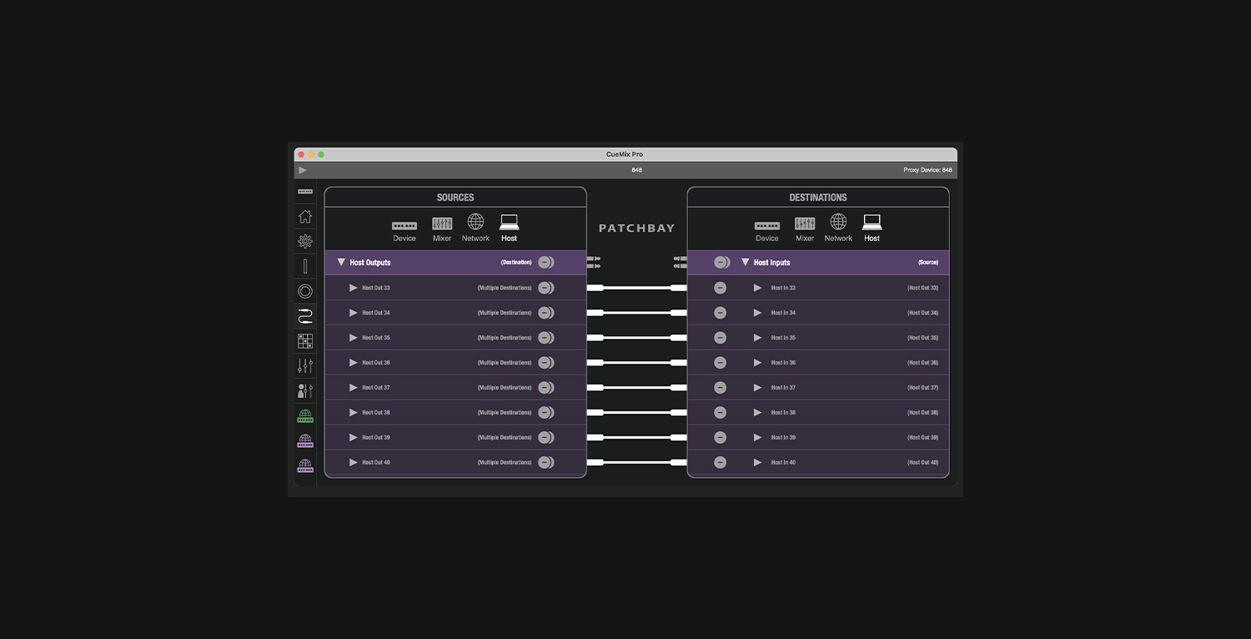Disconnect all Host Inputs via header minus

721,262
